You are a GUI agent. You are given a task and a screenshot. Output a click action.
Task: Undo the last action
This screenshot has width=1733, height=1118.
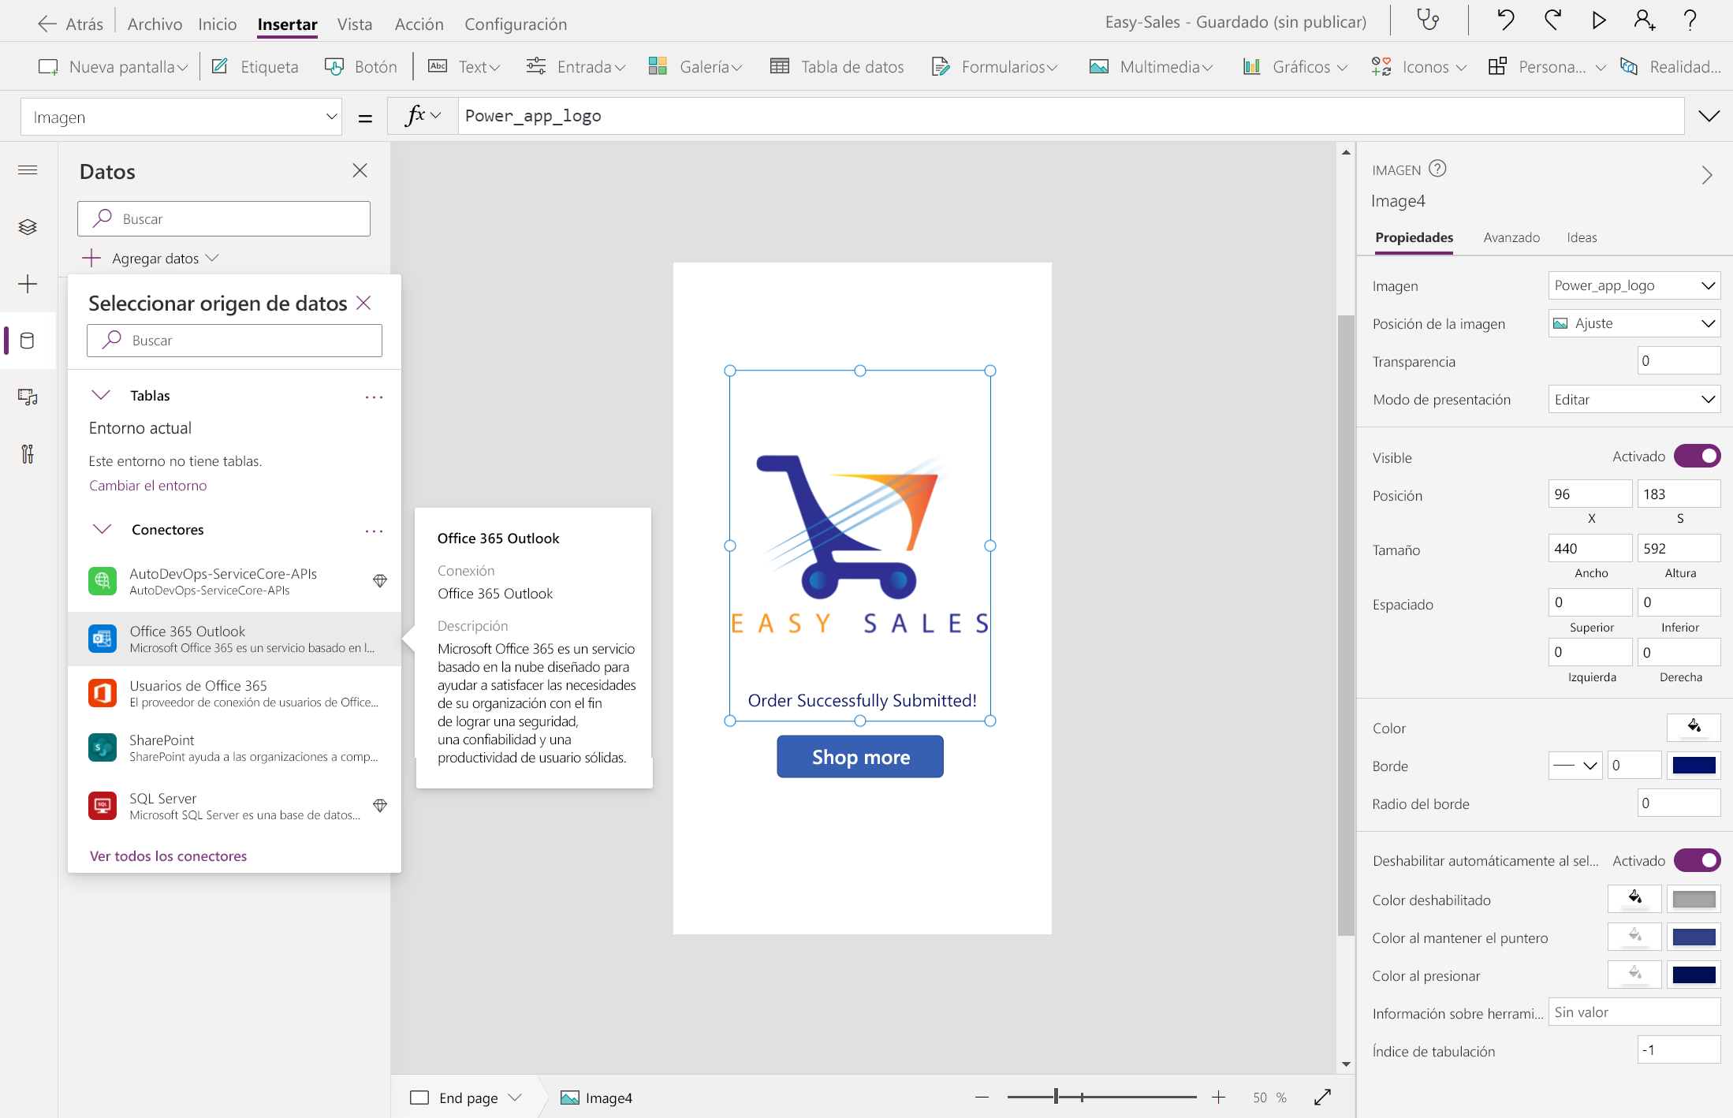tap(1505, 20)
